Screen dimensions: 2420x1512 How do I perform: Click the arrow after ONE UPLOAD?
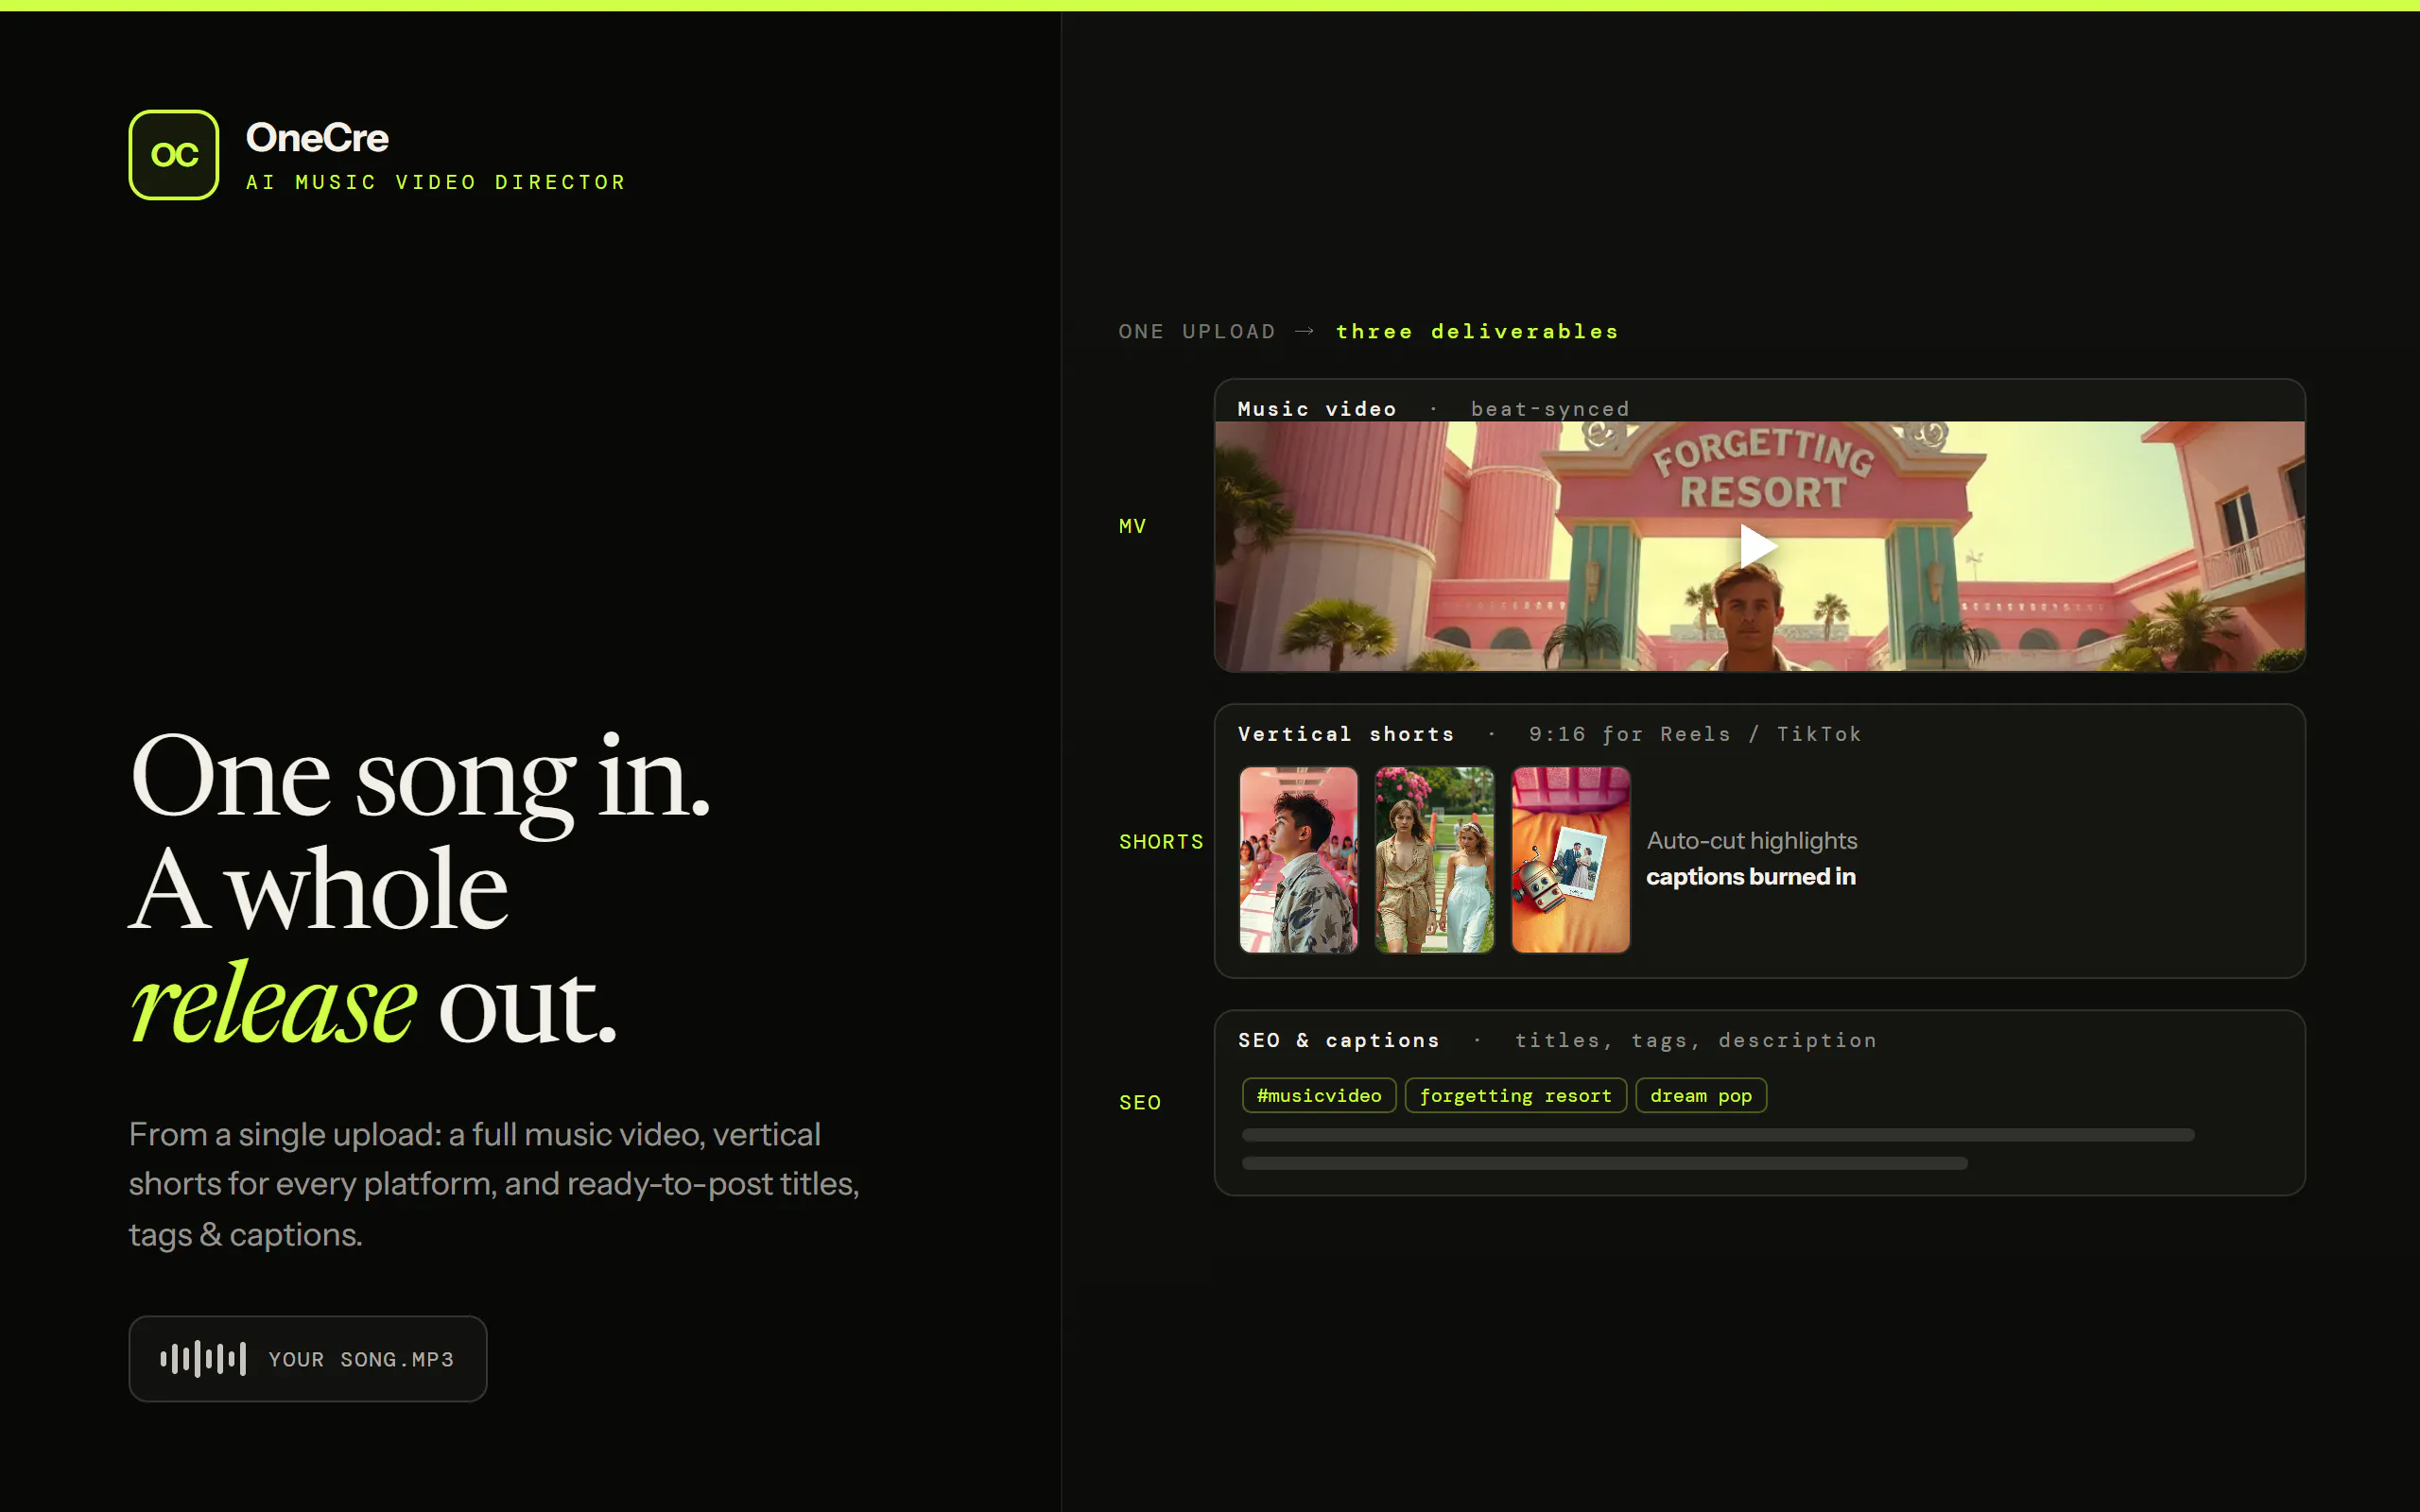pyautogui.click(x=1305, y=331)
